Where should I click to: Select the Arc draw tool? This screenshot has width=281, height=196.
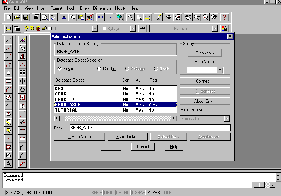click(9, 89)
